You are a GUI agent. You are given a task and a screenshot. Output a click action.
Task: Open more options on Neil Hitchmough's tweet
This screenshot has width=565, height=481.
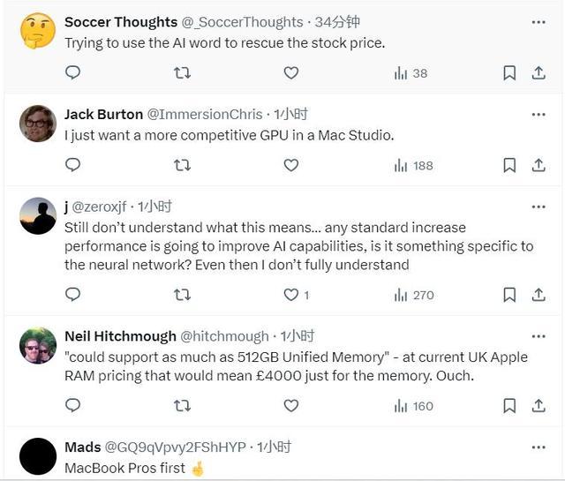click(x=539, y=336)
